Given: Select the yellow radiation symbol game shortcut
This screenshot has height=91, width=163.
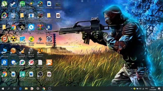Looking at the screenshot, I should tap(13, 39).
